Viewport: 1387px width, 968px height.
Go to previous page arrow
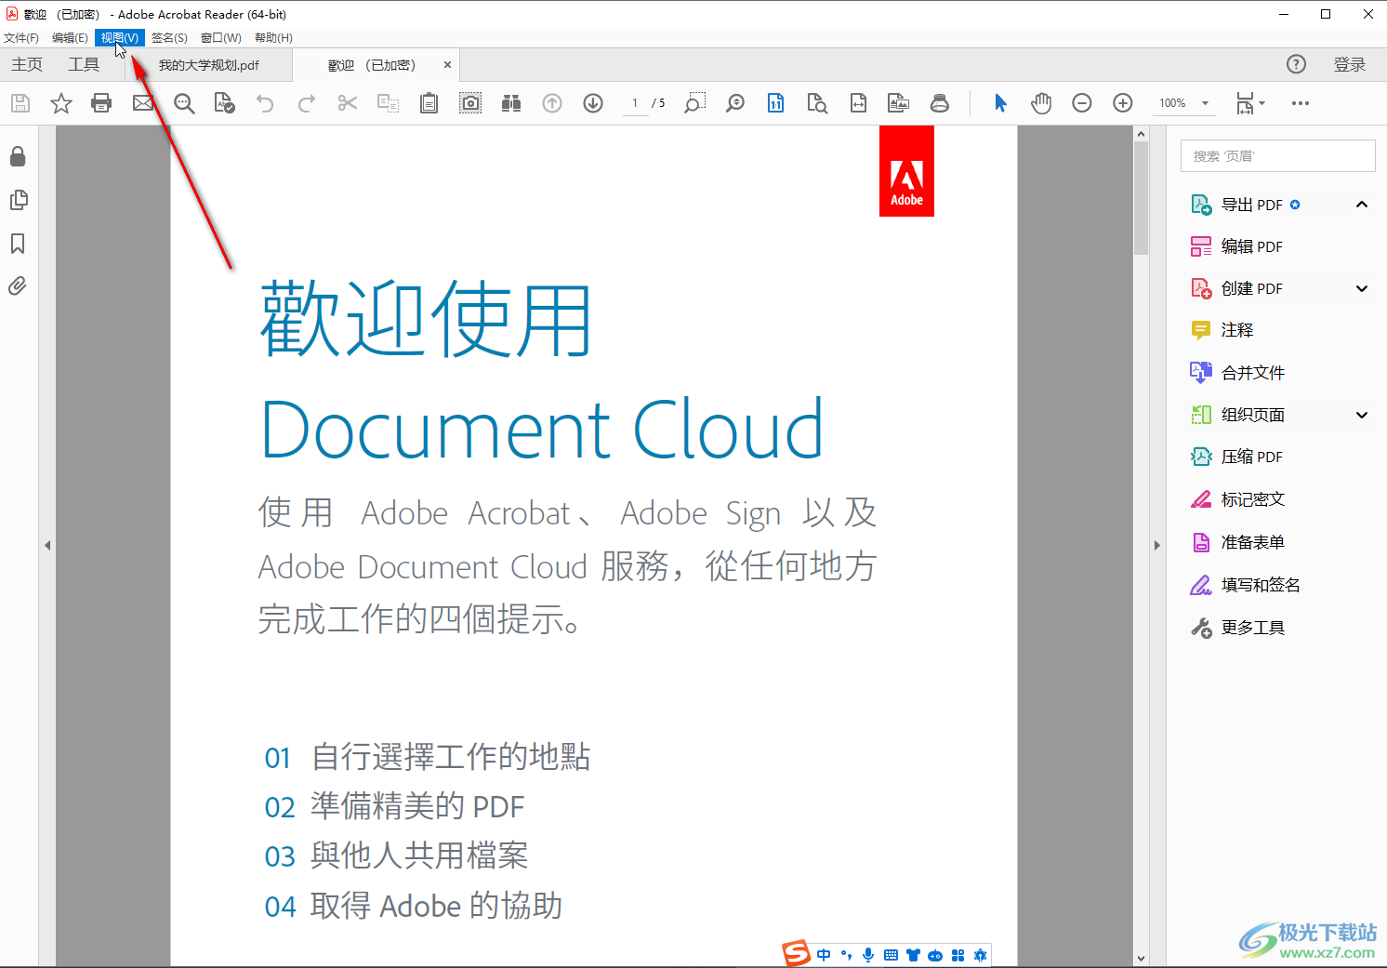tap(552, 103)
